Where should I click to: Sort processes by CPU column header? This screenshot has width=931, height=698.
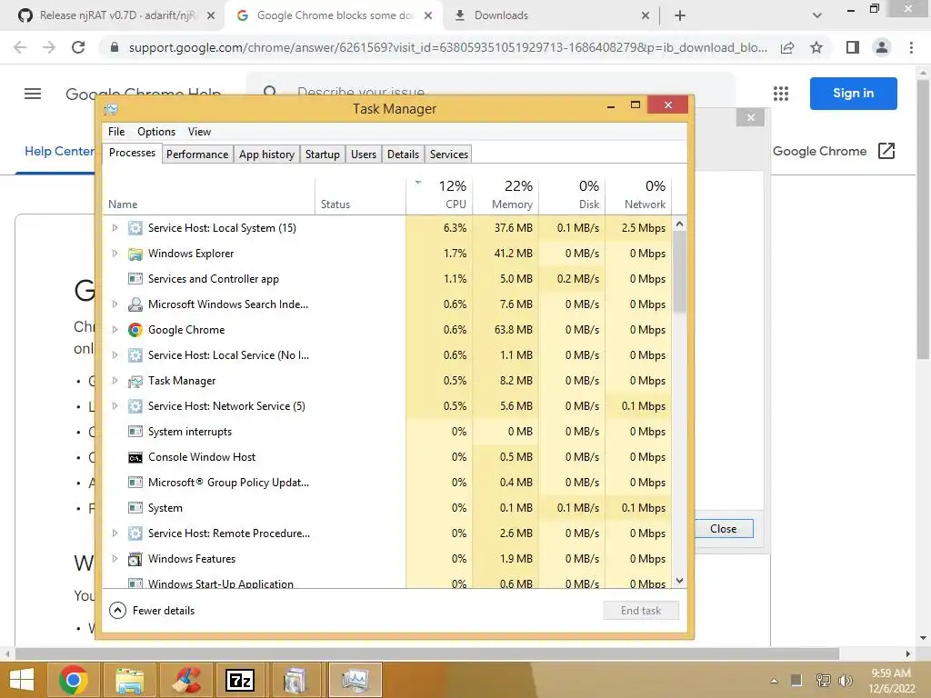tap(440, 195)
